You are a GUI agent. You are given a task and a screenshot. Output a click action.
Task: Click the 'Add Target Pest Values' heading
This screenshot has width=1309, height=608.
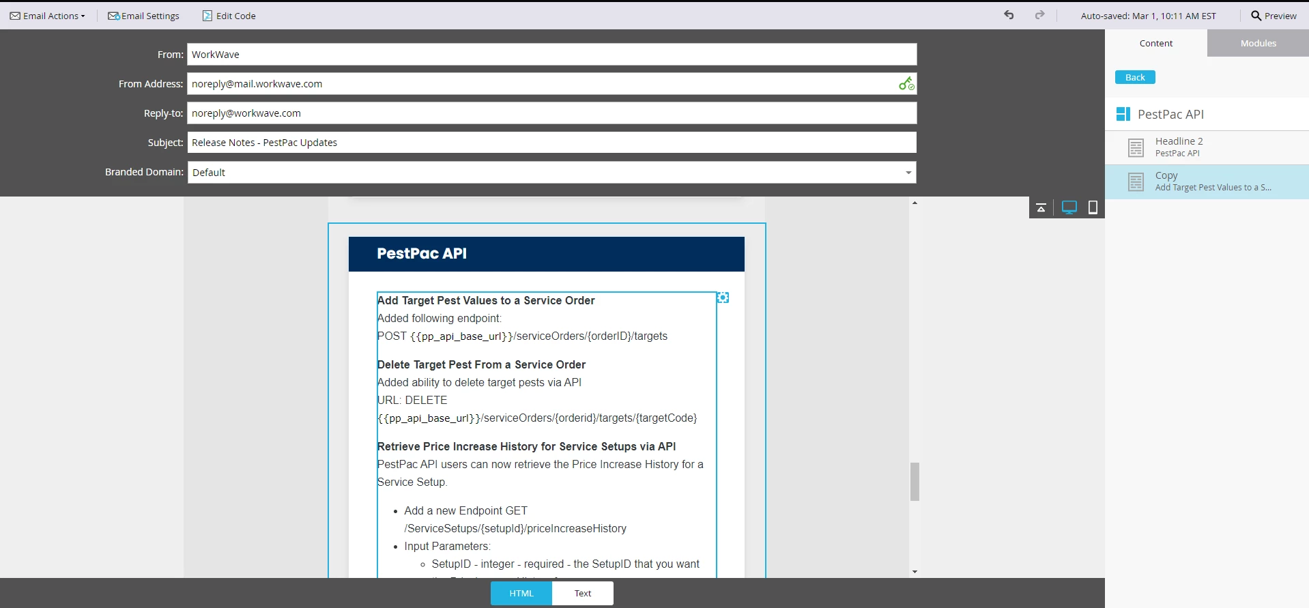[486, 300]
